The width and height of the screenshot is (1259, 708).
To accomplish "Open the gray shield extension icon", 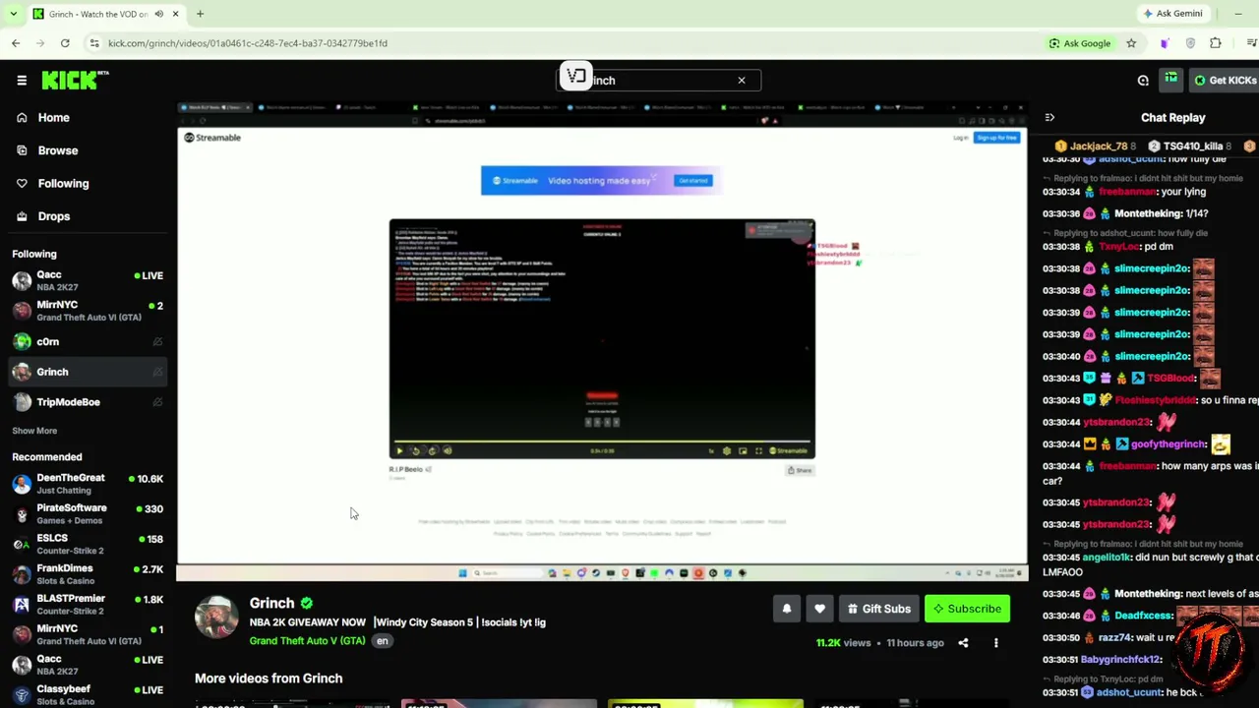I will tap(1190, 43).
